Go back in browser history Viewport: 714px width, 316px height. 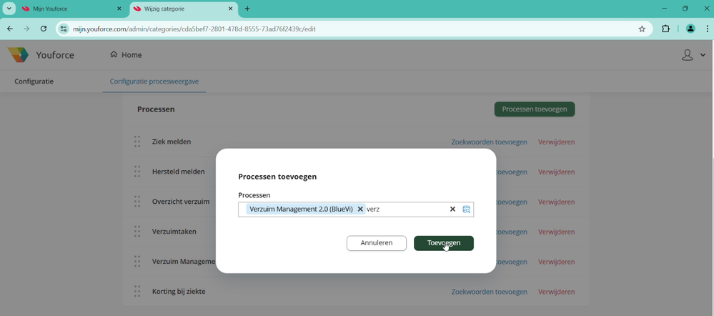[x=10, y=29]
